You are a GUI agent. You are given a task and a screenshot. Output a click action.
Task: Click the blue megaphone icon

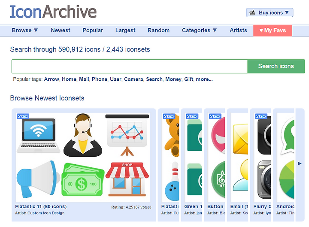(x=38, y=179)
